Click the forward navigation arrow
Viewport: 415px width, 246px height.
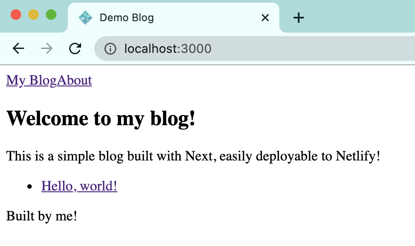coord(46,48)
